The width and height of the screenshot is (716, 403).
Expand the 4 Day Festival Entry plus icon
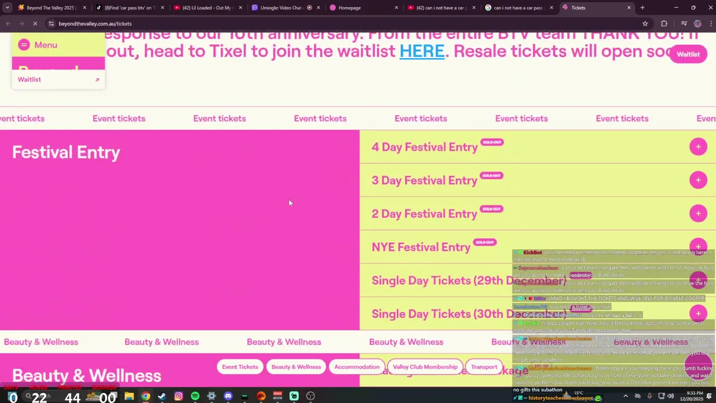[698, 147]
